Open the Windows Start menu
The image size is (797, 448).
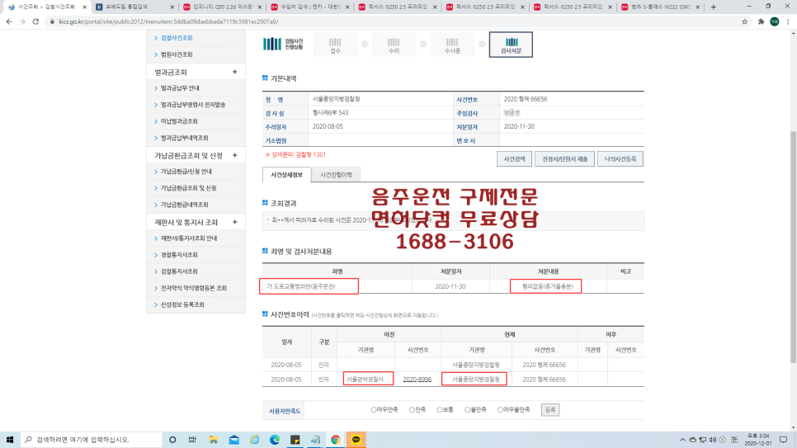tap(11, 440)
